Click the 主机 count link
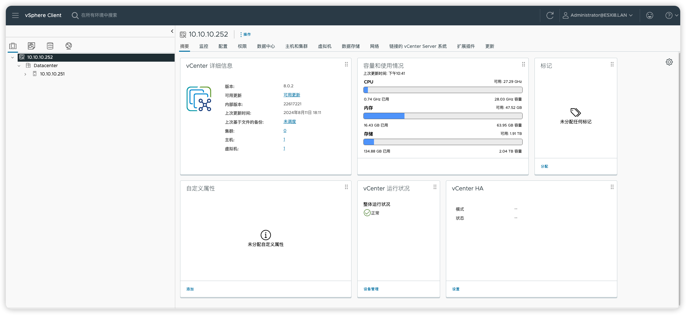Screen dimensions: 686x315 click(x=284, y=139)
